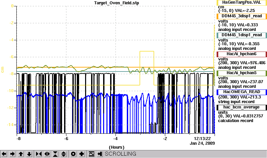Click the SCROLLING status text
267x158 pixels.
point(120,154)
